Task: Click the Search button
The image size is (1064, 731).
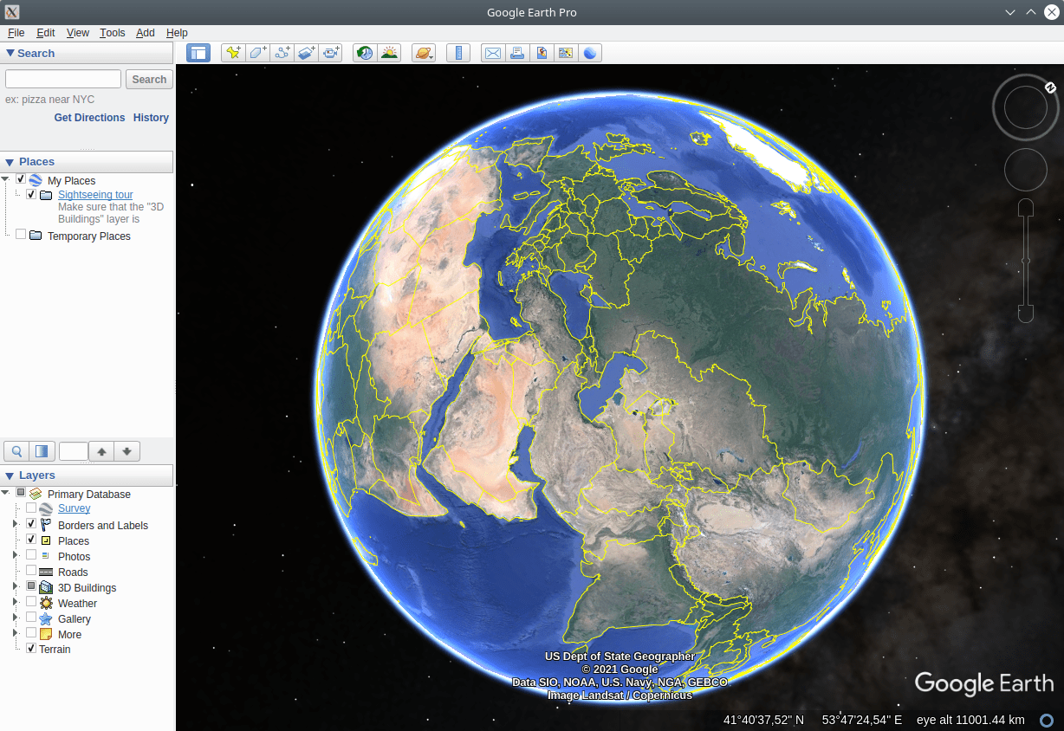Action: (148, 79)
